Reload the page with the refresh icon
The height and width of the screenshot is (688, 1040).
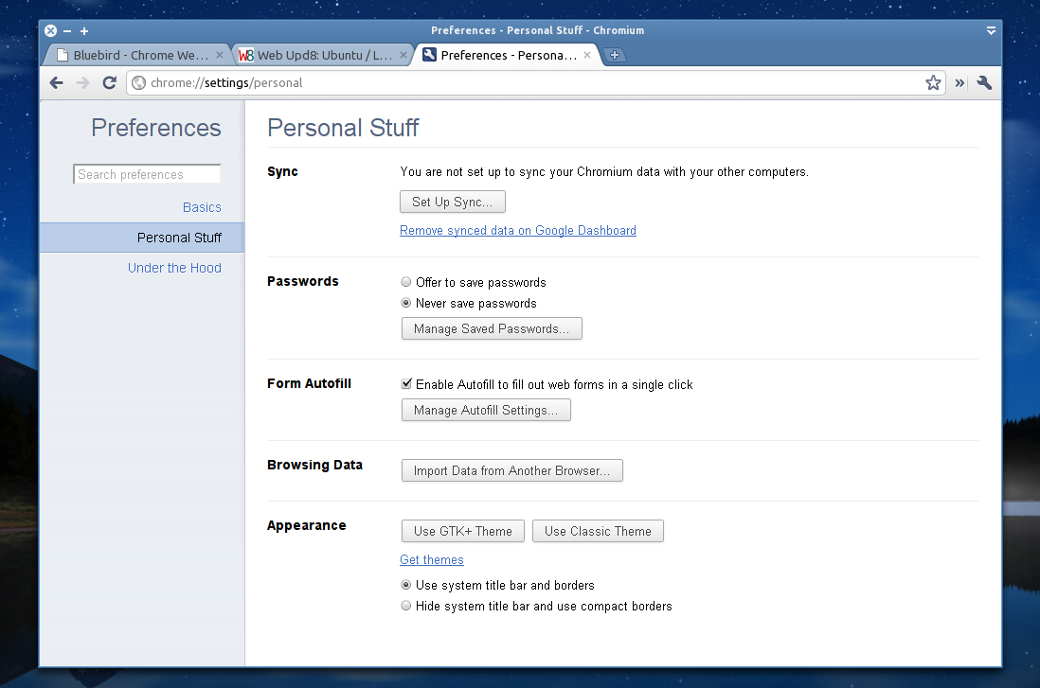[x=110, y=83]
